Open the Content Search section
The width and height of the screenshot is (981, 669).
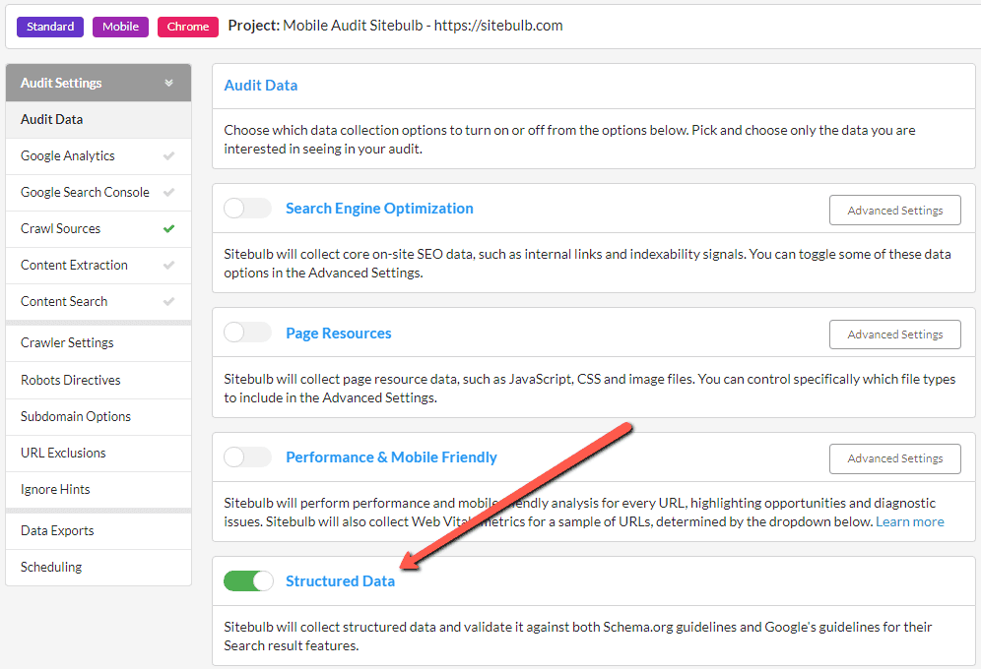click(x=98, y=301)
